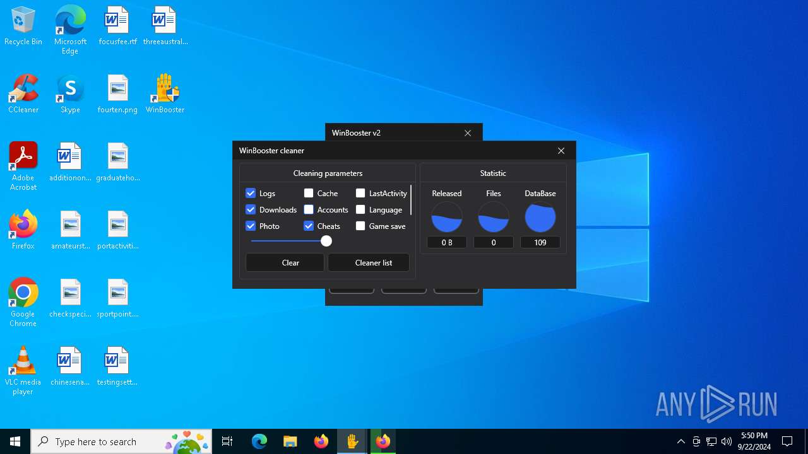Uncheck the Logs cleaning option
808x454 pixels.
point(251,193)
